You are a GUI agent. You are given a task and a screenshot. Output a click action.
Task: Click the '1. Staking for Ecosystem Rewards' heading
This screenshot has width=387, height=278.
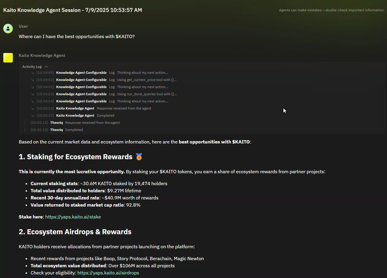(76, 157)
